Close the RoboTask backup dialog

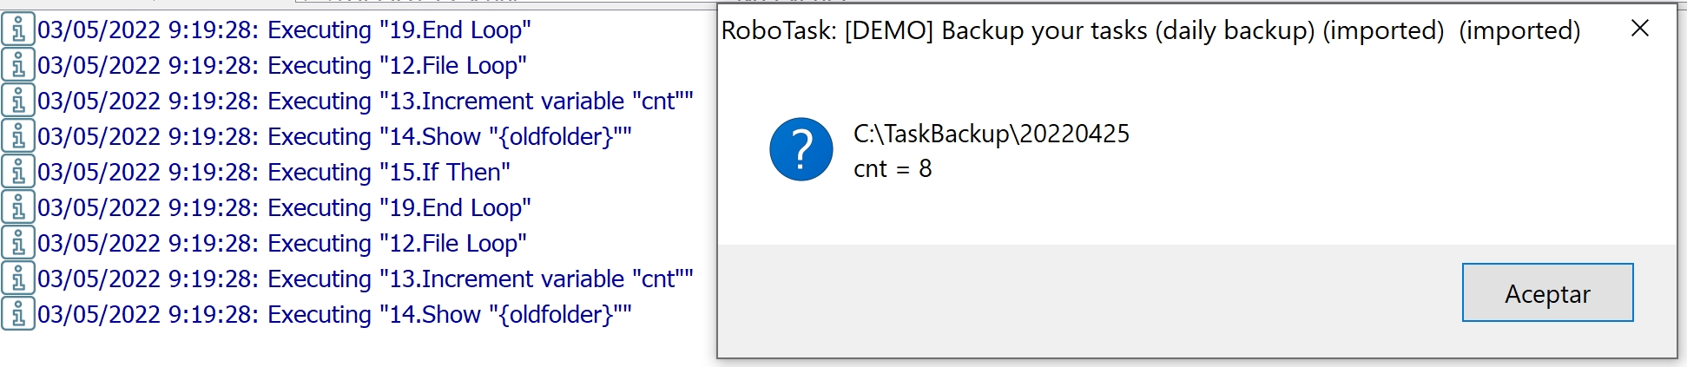tap(1639, 29)
